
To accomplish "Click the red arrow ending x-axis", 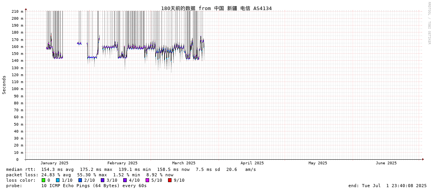I will (423, 159).
